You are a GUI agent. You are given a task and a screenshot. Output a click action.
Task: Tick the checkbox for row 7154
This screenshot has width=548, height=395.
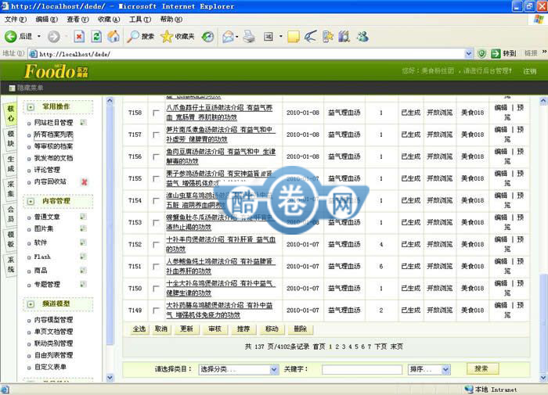(x=156, y=201)
